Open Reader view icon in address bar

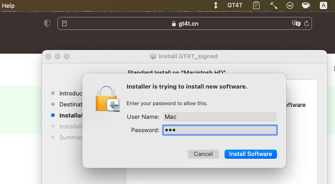point(64,23)
